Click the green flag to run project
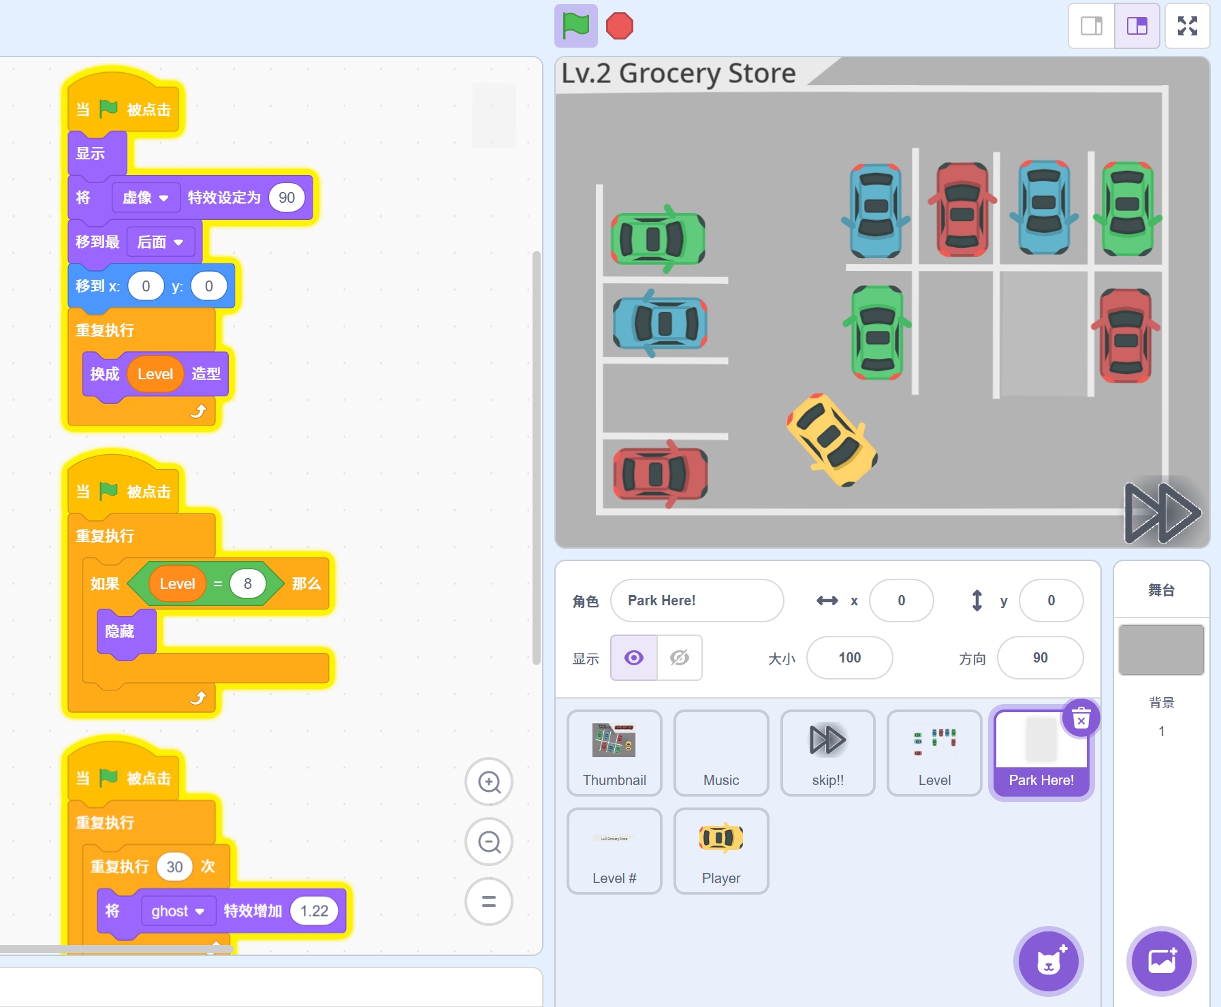1221x1007 pixels. coord(575,26)
